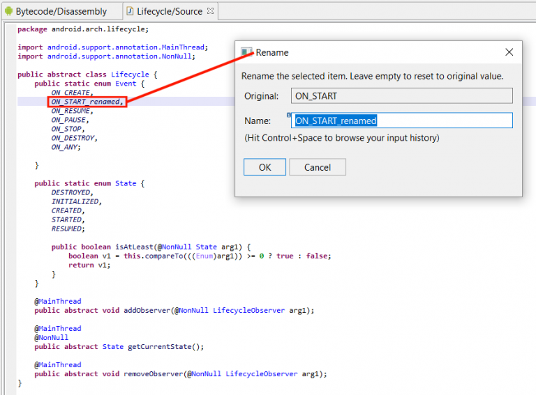Select the Lifecycle/Source tab
536x395 pixels.
click(x=169, y=11)
